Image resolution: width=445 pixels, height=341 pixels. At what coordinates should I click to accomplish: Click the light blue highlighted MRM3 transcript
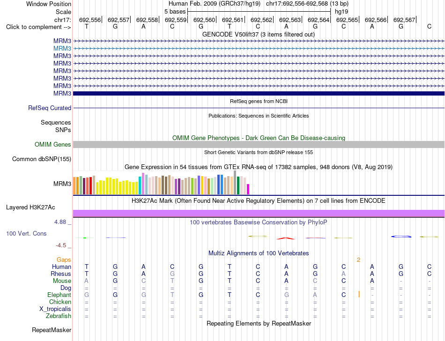[x=259, y=49]
